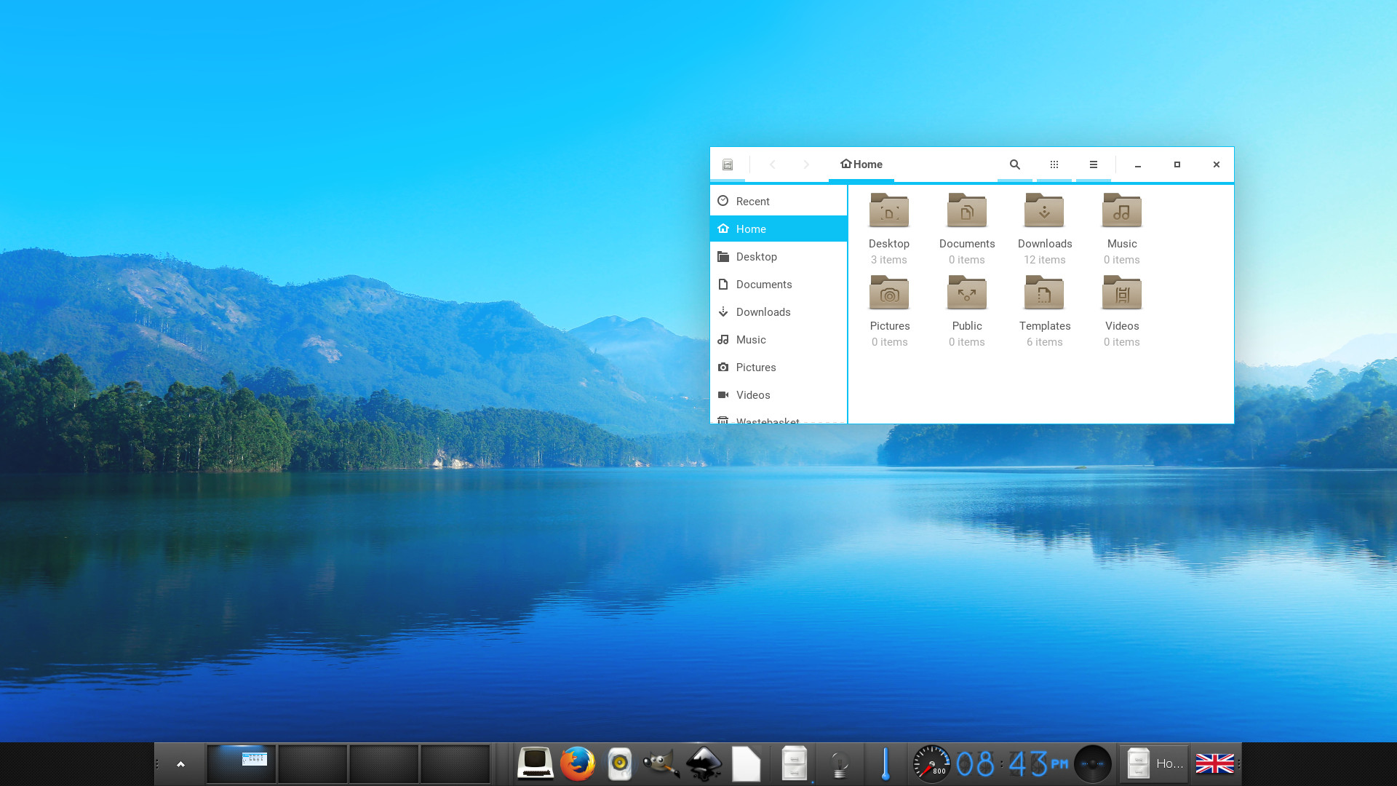Launch GIMP from the panel
Screen dimensions: 1397x786
(661, 764)
